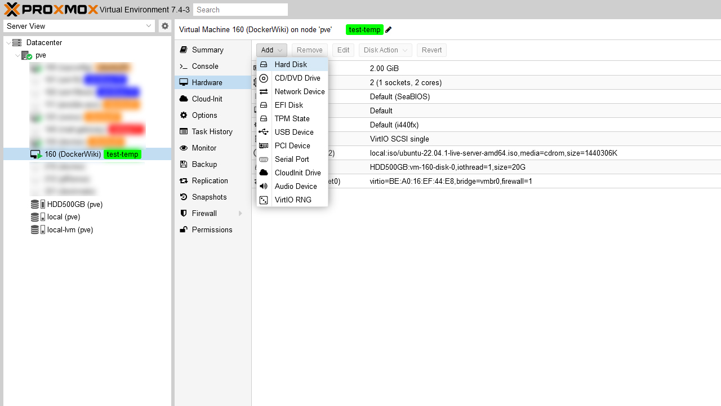
Task: Click in the Search field
Action: (241, 10)
